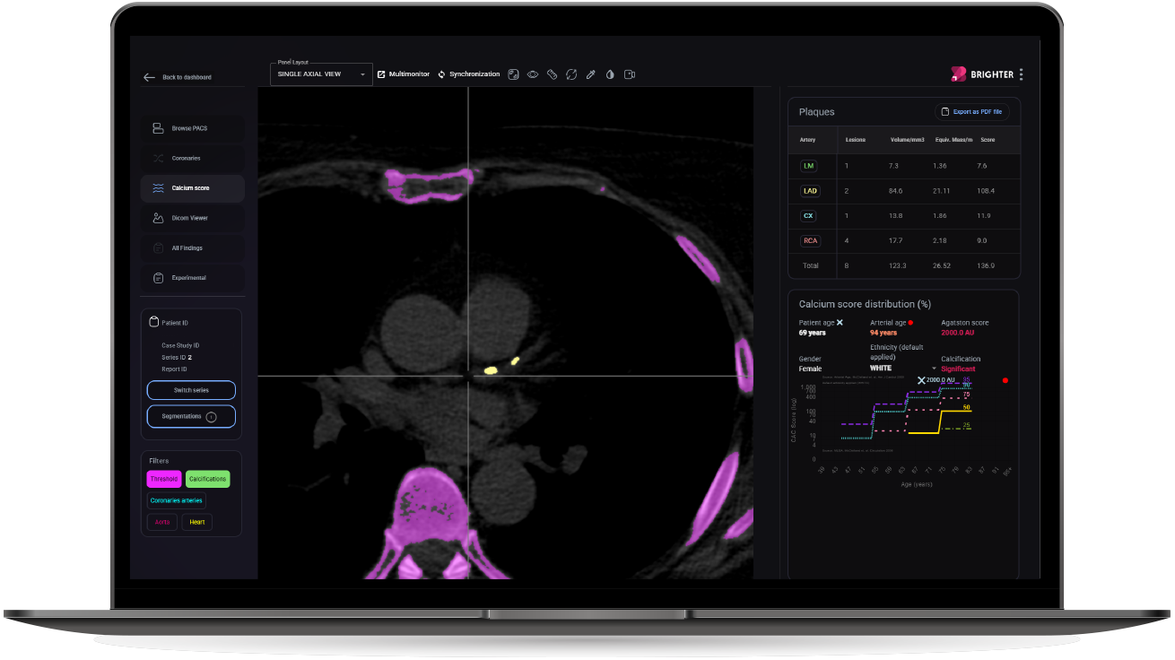The height and width of the screenshot is (660, 1175).
Task: Select the eyedropper tool
Action: (591, 74)
